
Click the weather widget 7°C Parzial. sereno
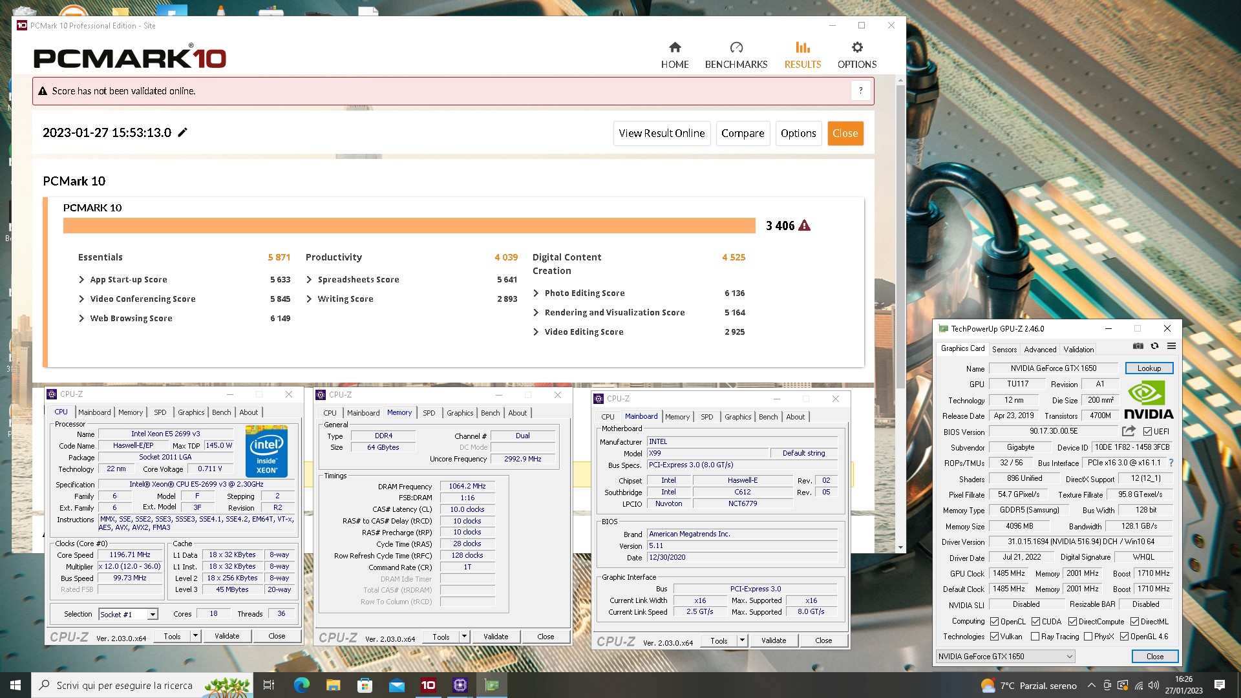pos(1029,686)
